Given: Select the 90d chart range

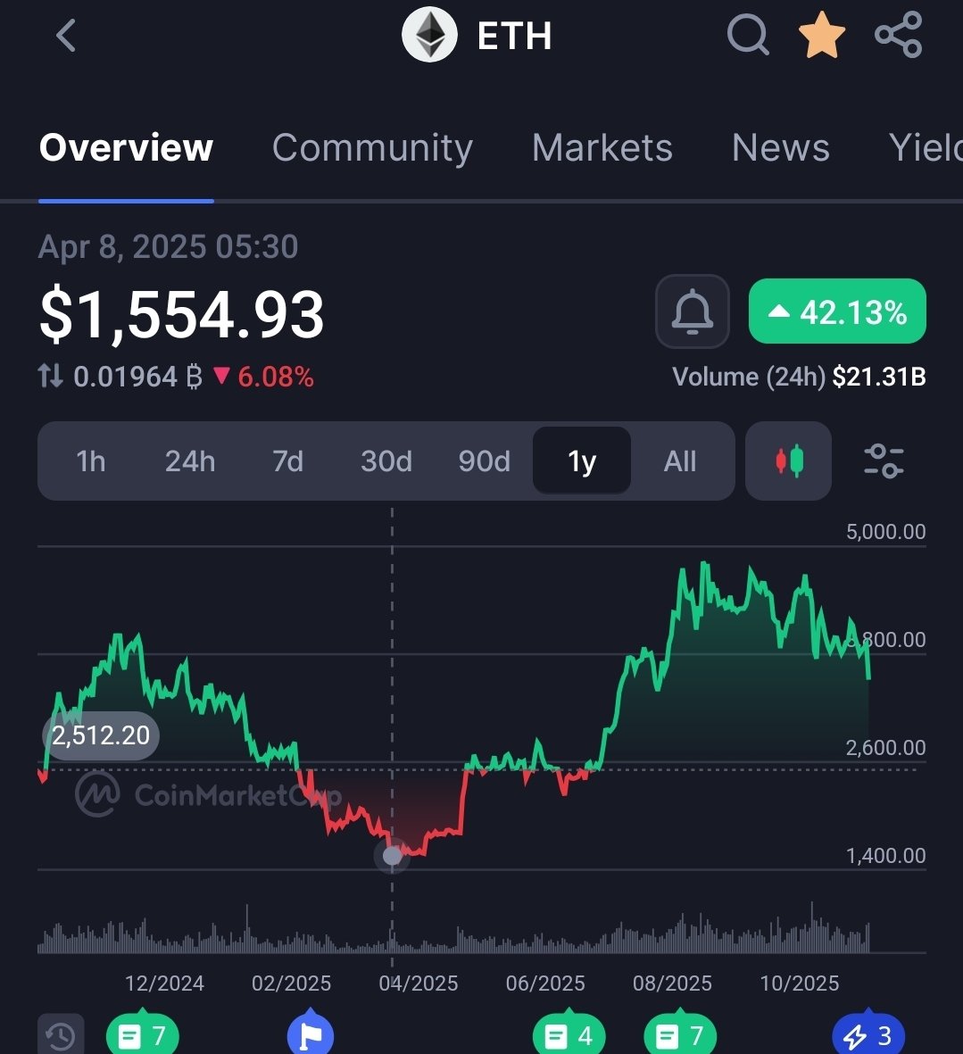Looking at the screenshot, I should (485, 461).
